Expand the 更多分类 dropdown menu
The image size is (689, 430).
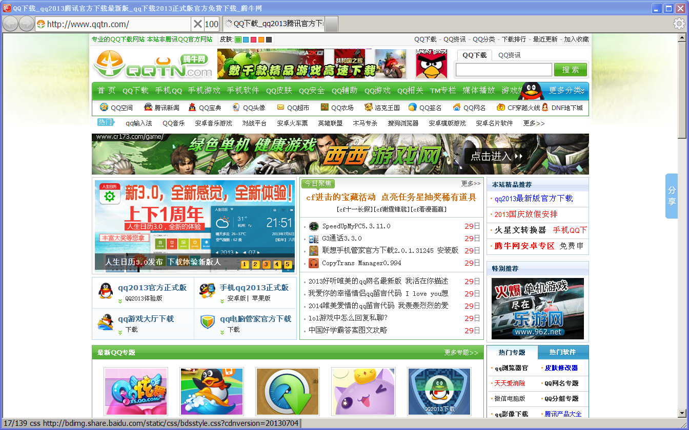point(566,91)
